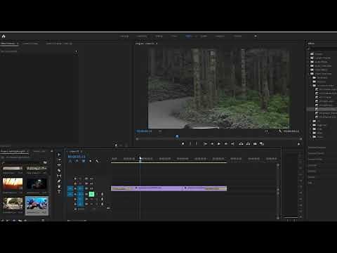Click the Extract button
Image resolution: width=337 pixels, height=253 pixels.
tap(248, 143)
